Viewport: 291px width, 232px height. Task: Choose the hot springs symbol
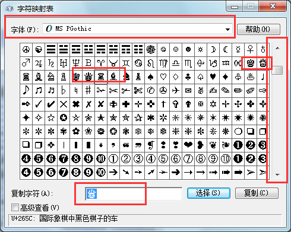tap(251, 77)
